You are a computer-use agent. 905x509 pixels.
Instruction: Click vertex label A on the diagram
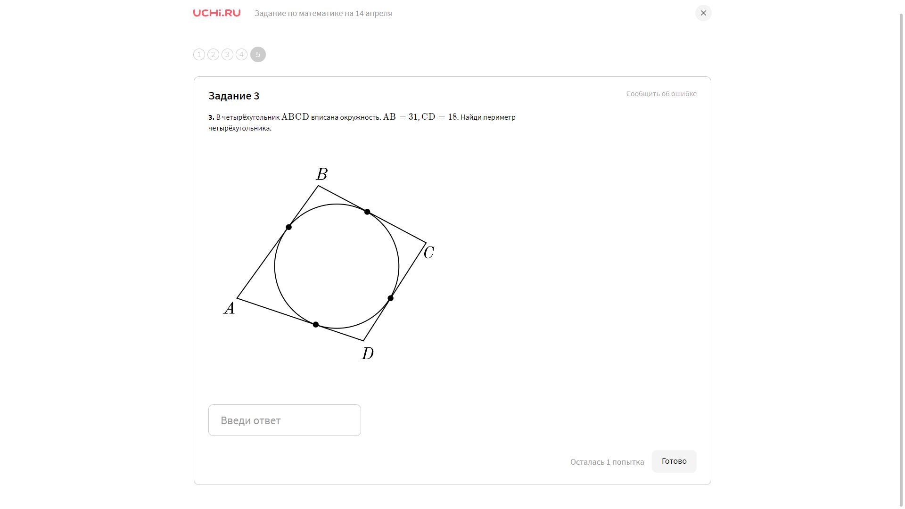pos(229,308)
